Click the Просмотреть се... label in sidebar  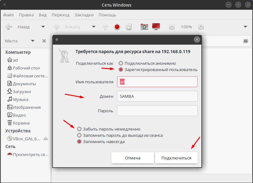click(31, 154)
